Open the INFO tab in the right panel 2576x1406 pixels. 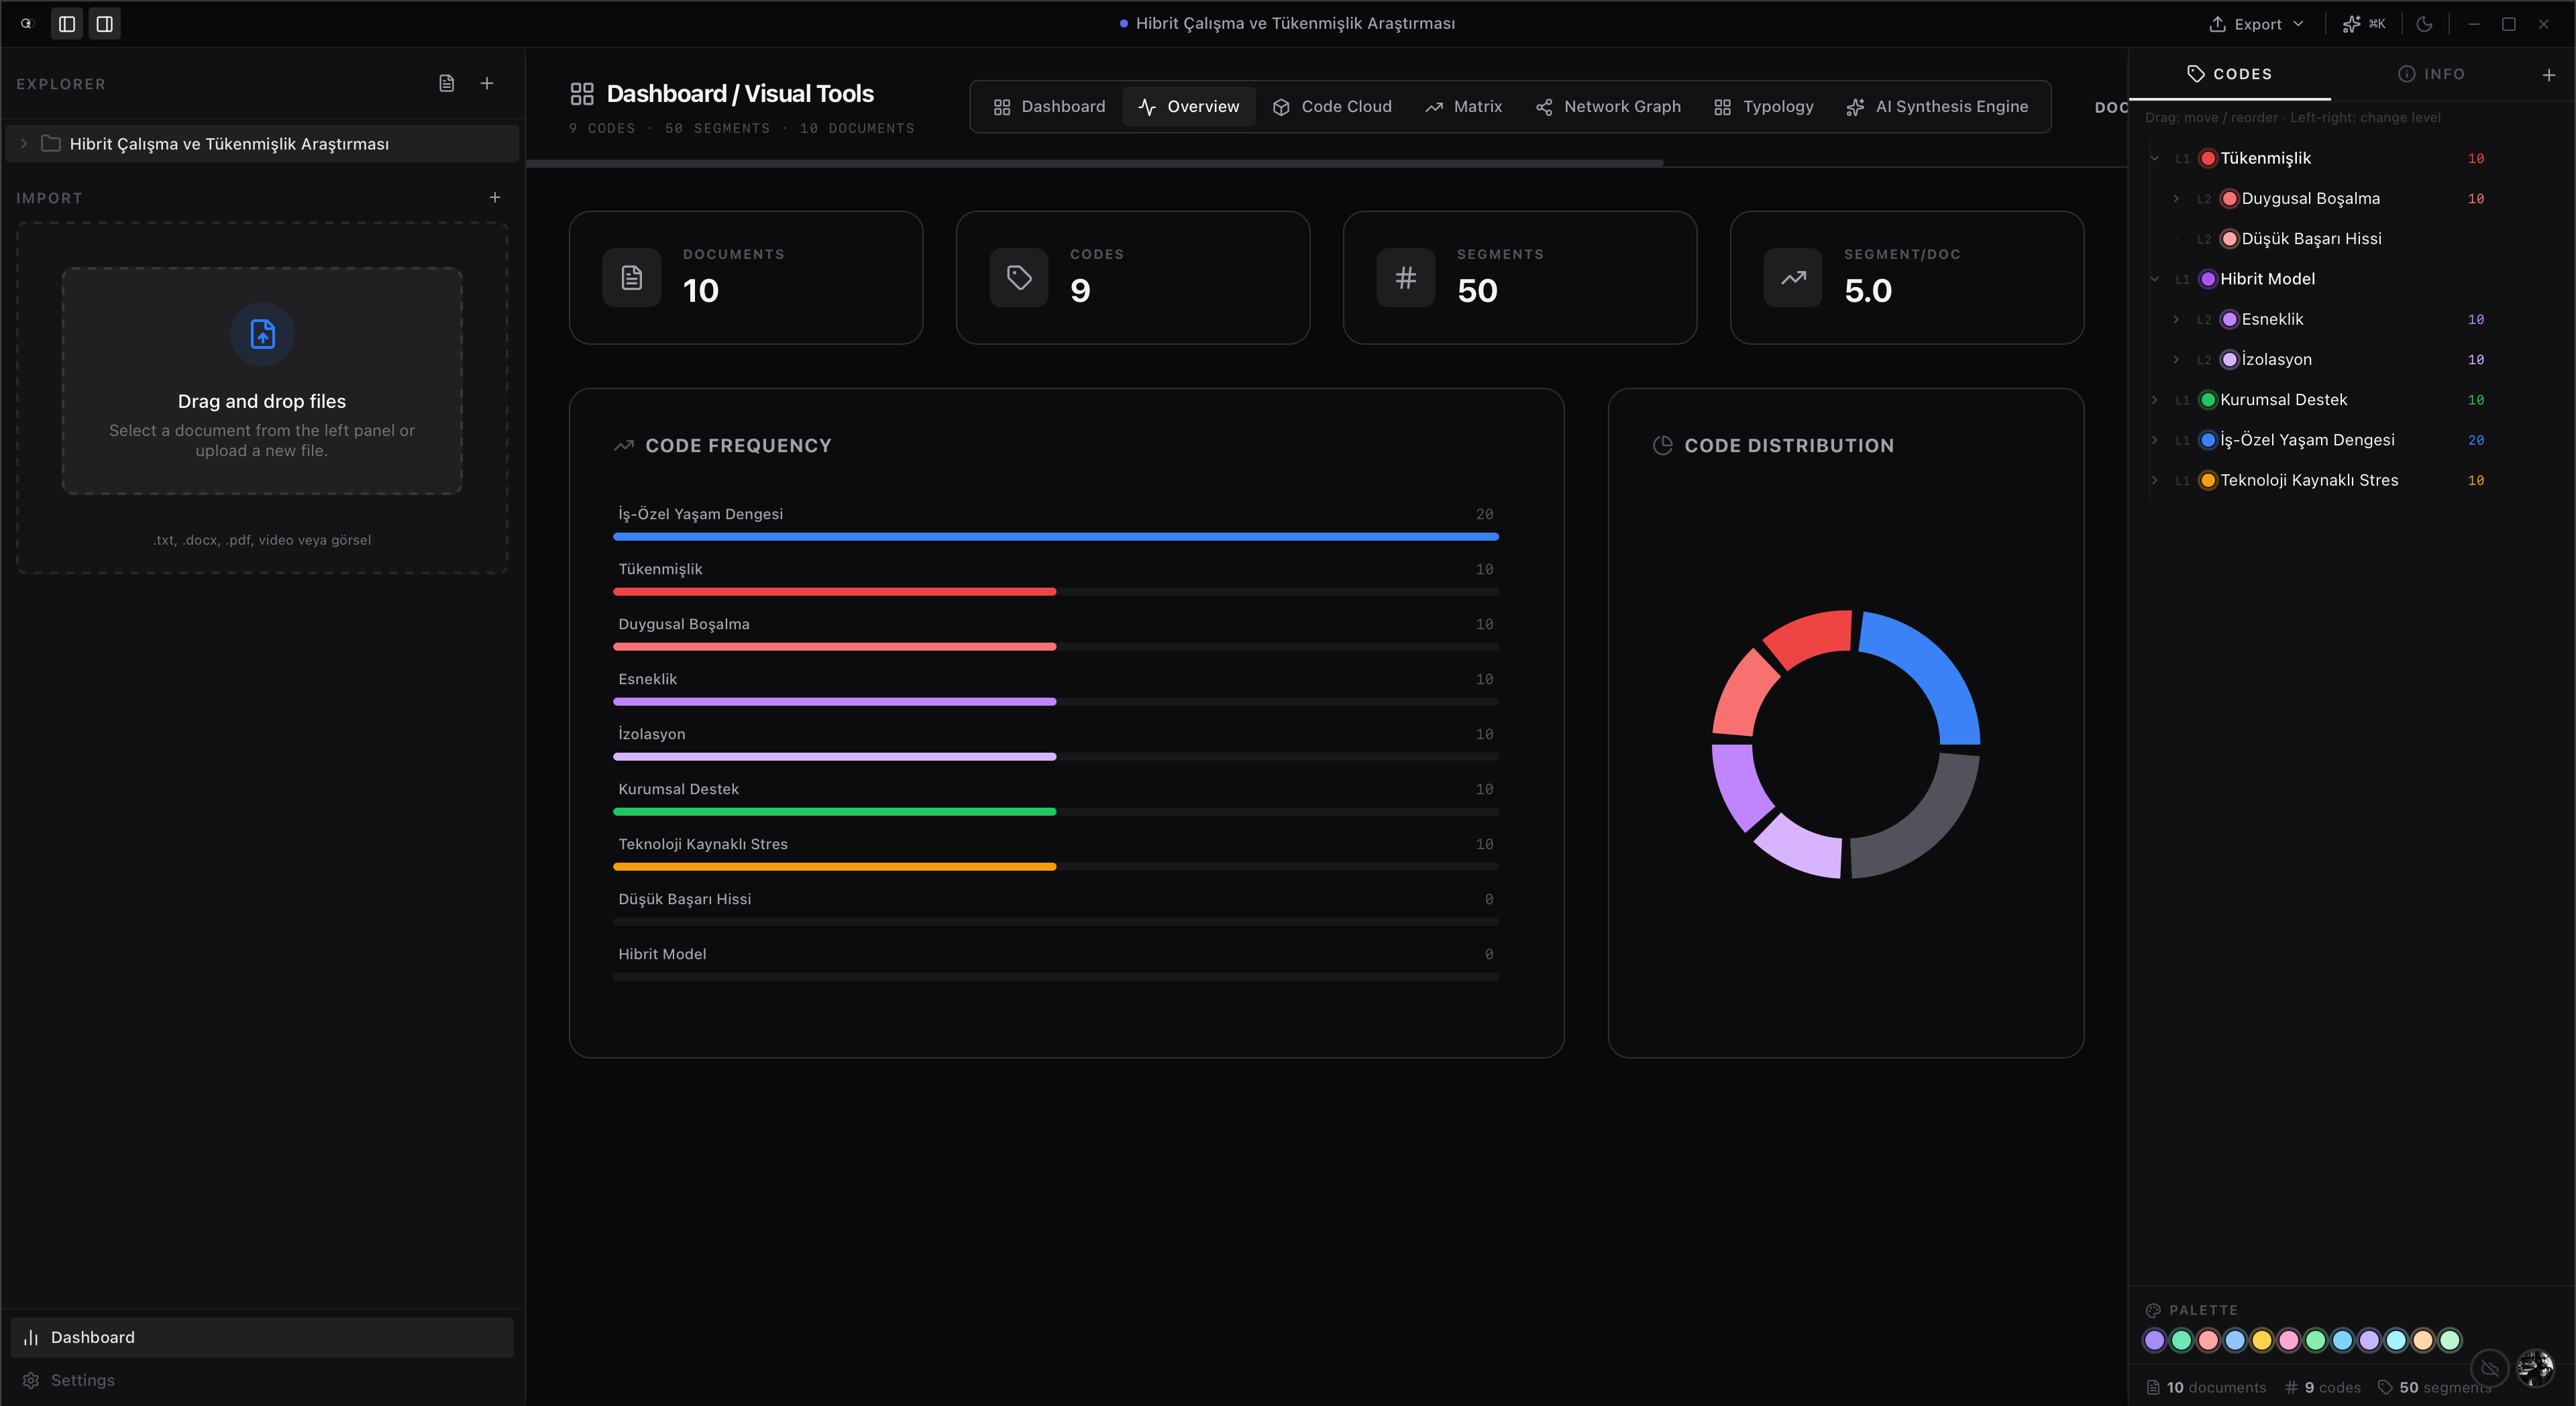pyautogui.click(x=2432, y=73)
